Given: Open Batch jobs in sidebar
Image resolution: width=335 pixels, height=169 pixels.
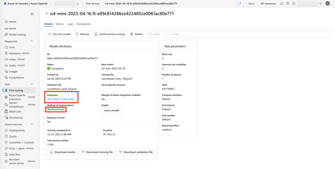Looking at the screenshot, I should (x=15, y=111).
